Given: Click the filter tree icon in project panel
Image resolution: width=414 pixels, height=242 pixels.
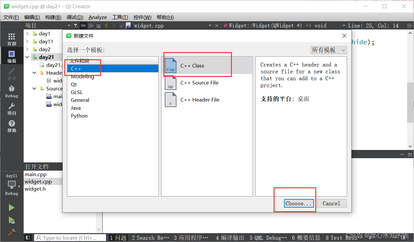Looking at the screenshot, I should click(75, 26).
